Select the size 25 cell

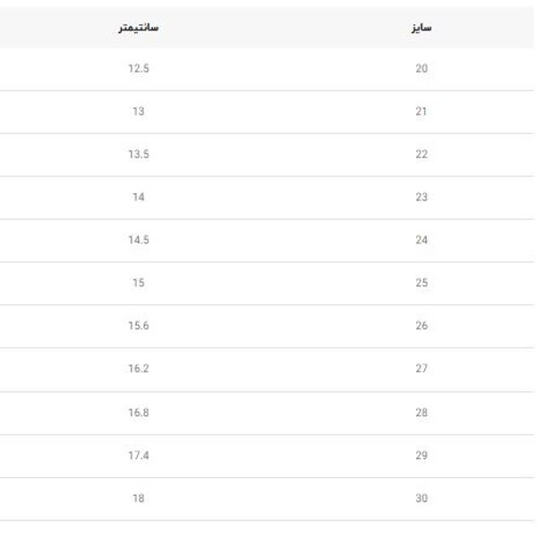422,284
